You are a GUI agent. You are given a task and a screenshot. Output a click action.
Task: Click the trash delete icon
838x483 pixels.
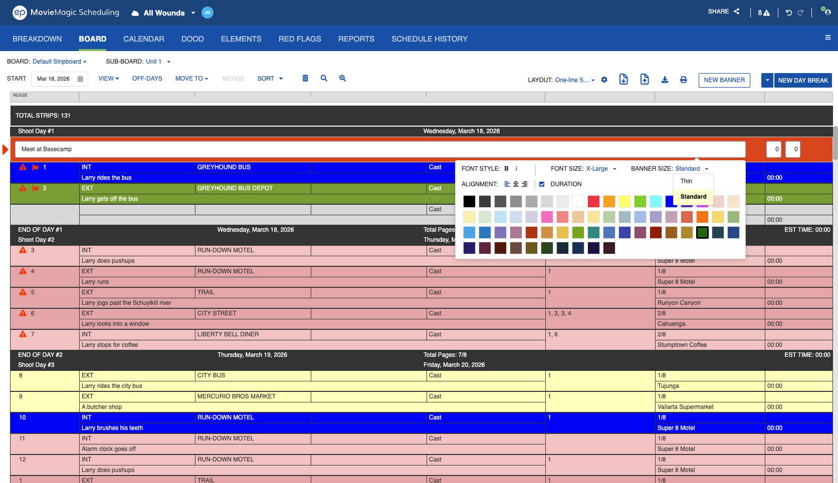[x=305, y=78]
